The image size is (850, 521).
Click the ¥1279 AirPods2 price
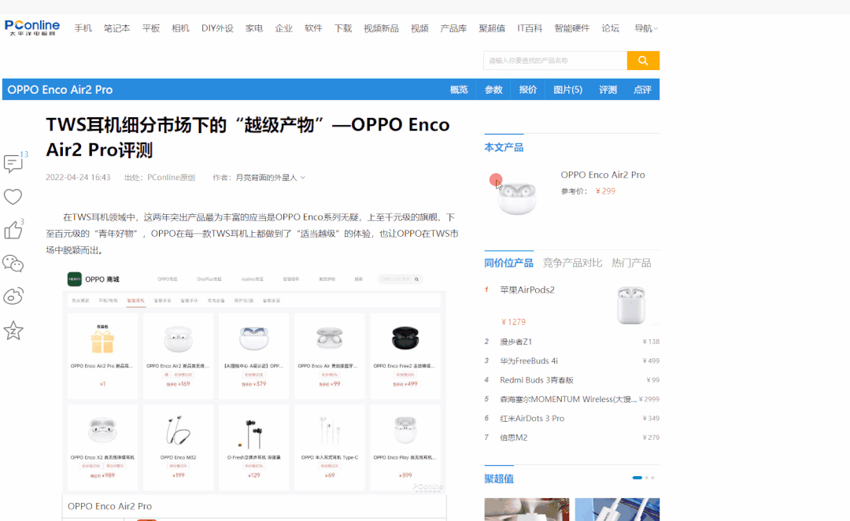click(x=513, y=322)
